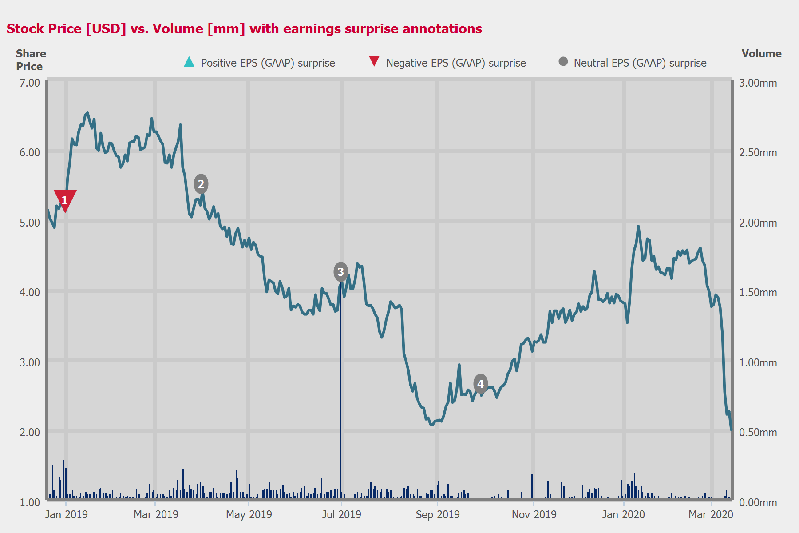Click 'Positive EPS (GAAP) surprise' legend label

click(268, 63)
